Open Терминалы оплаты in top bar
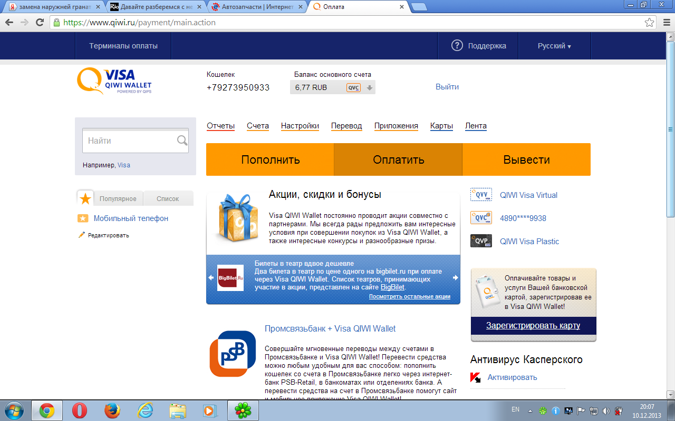 [123, 46]
